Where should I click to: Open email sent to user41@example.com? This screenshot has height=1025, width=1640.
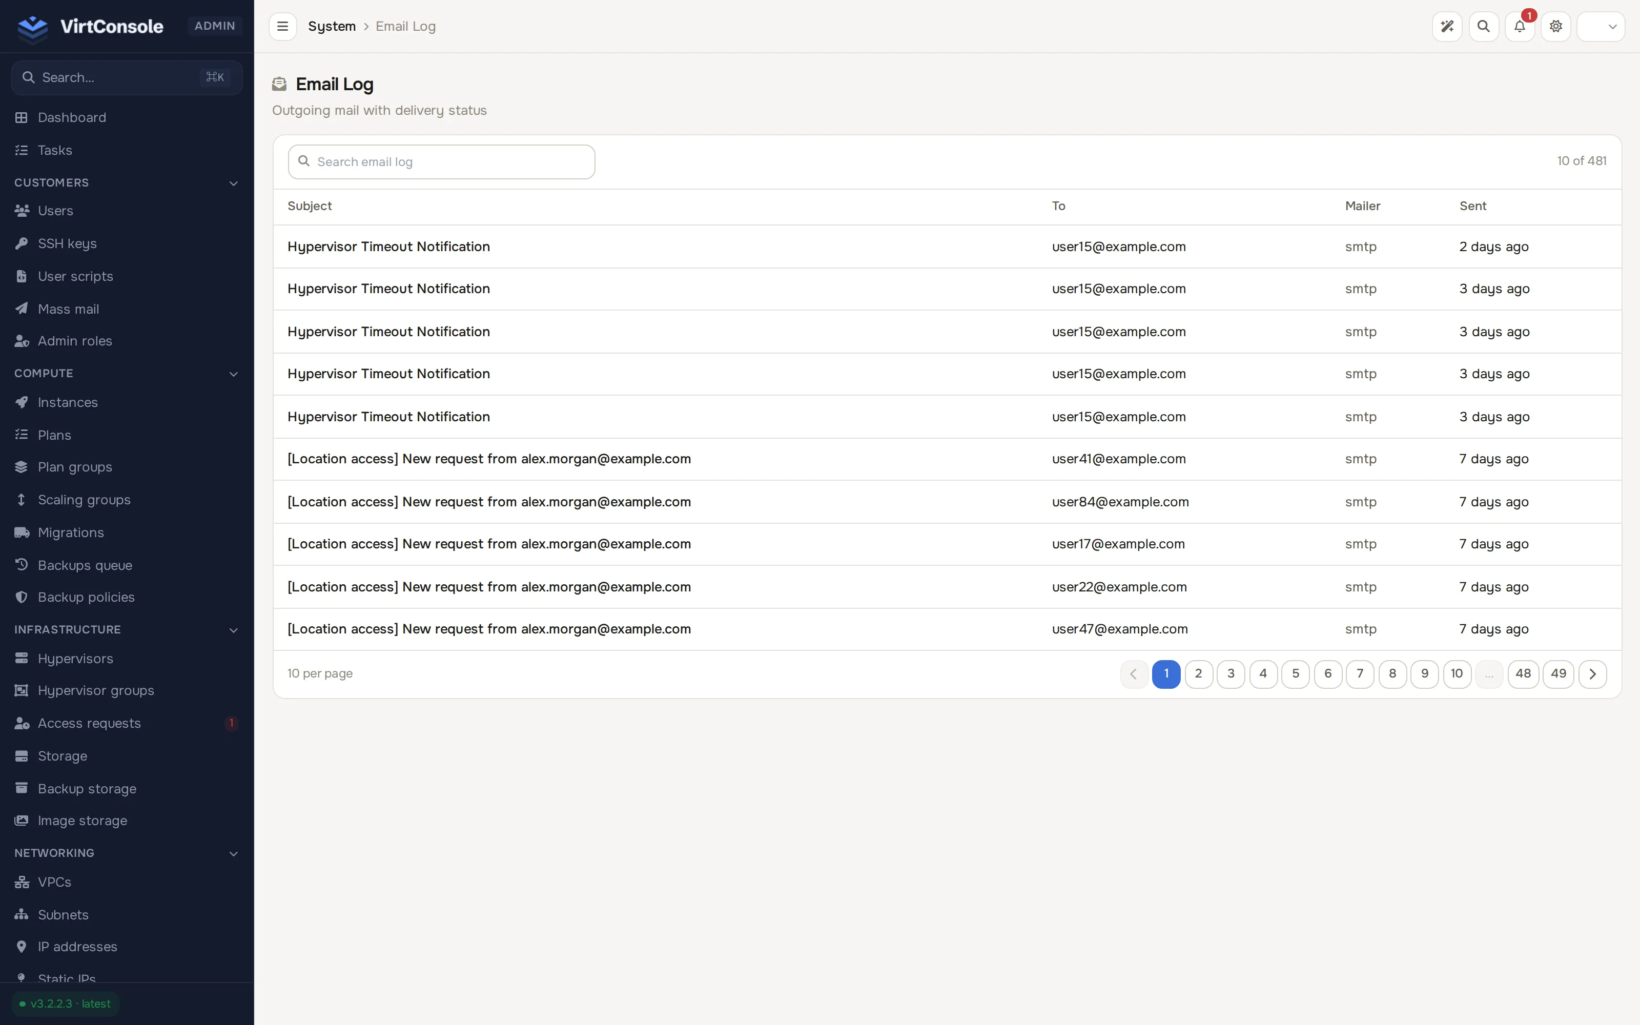(x=947, y=459)
